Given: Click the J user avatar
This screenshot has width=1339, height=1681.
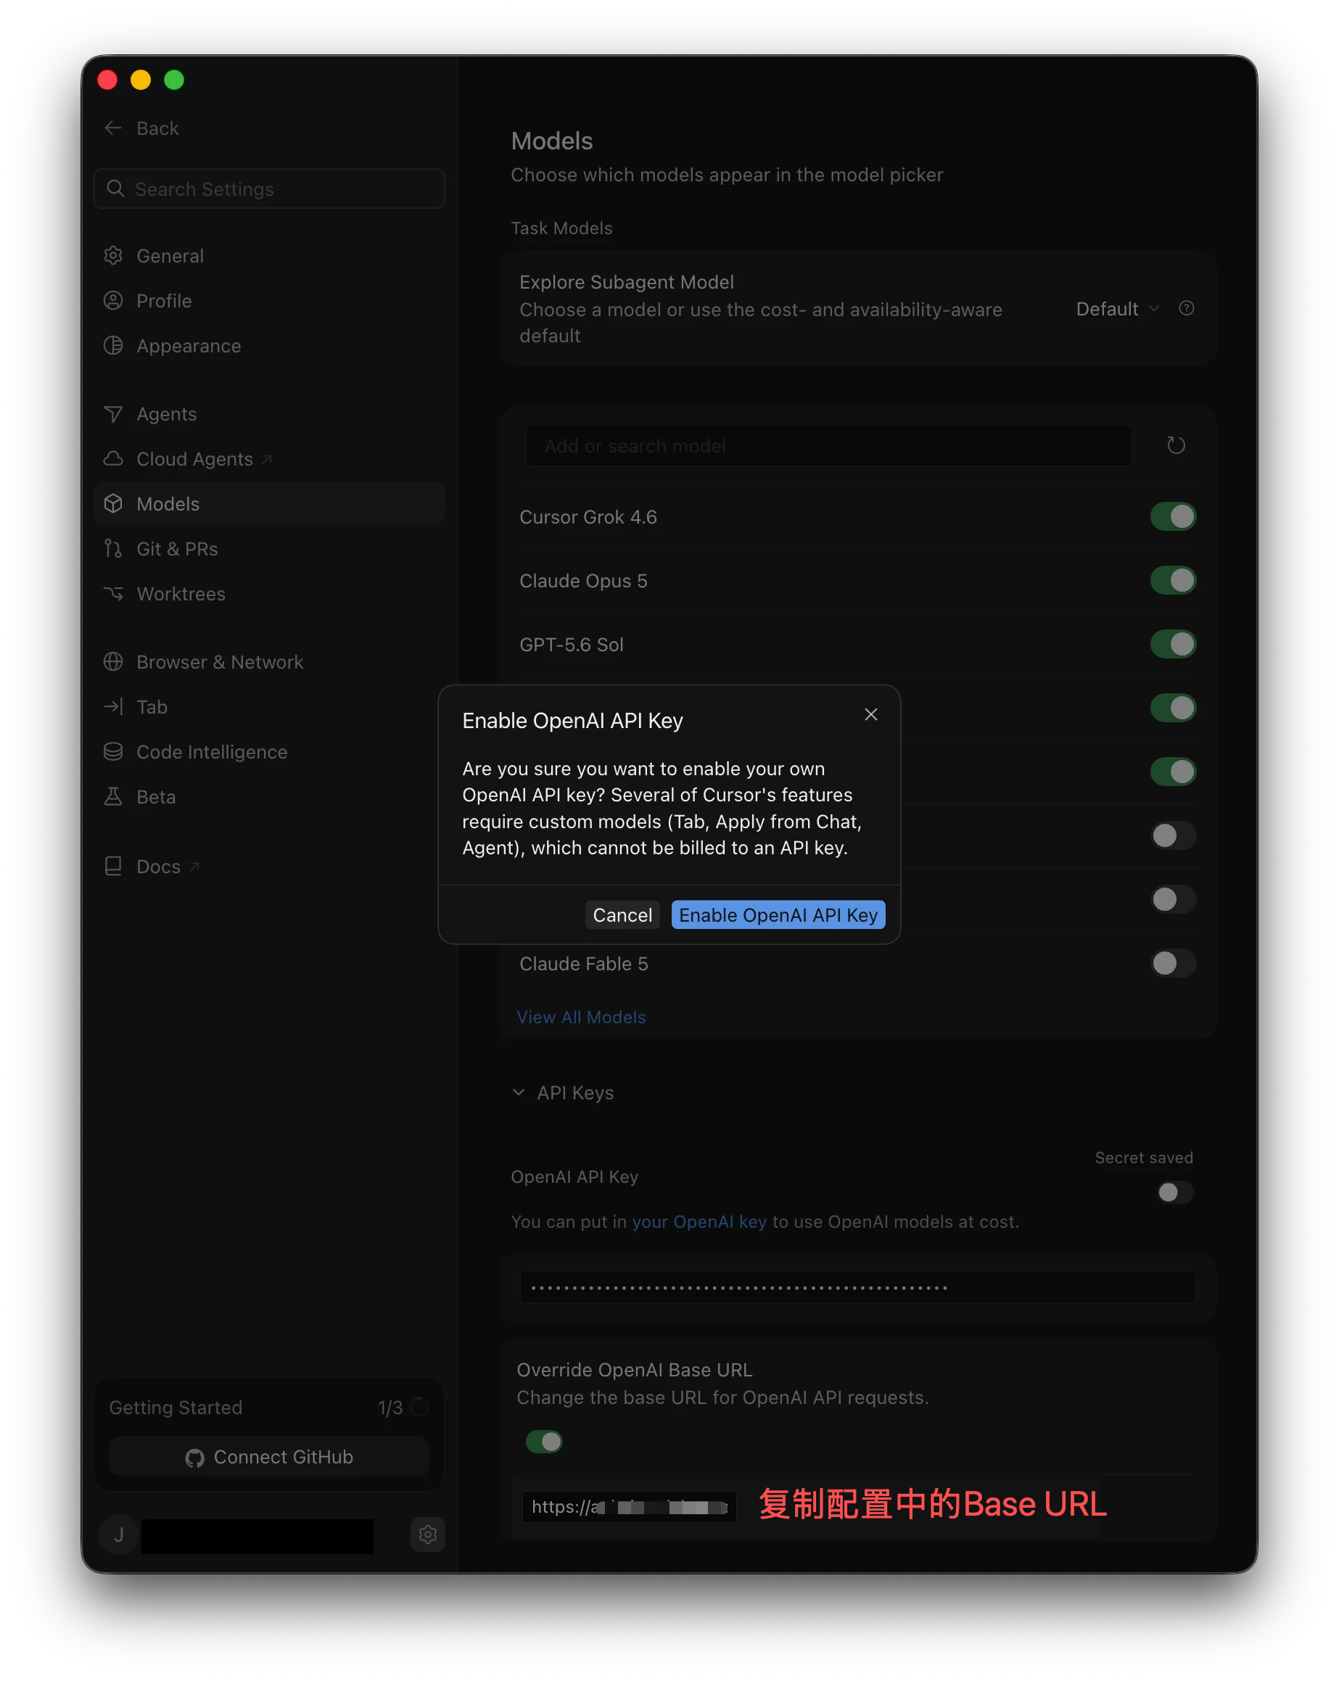Looking at the screenshot, I should pos(118,1535).
